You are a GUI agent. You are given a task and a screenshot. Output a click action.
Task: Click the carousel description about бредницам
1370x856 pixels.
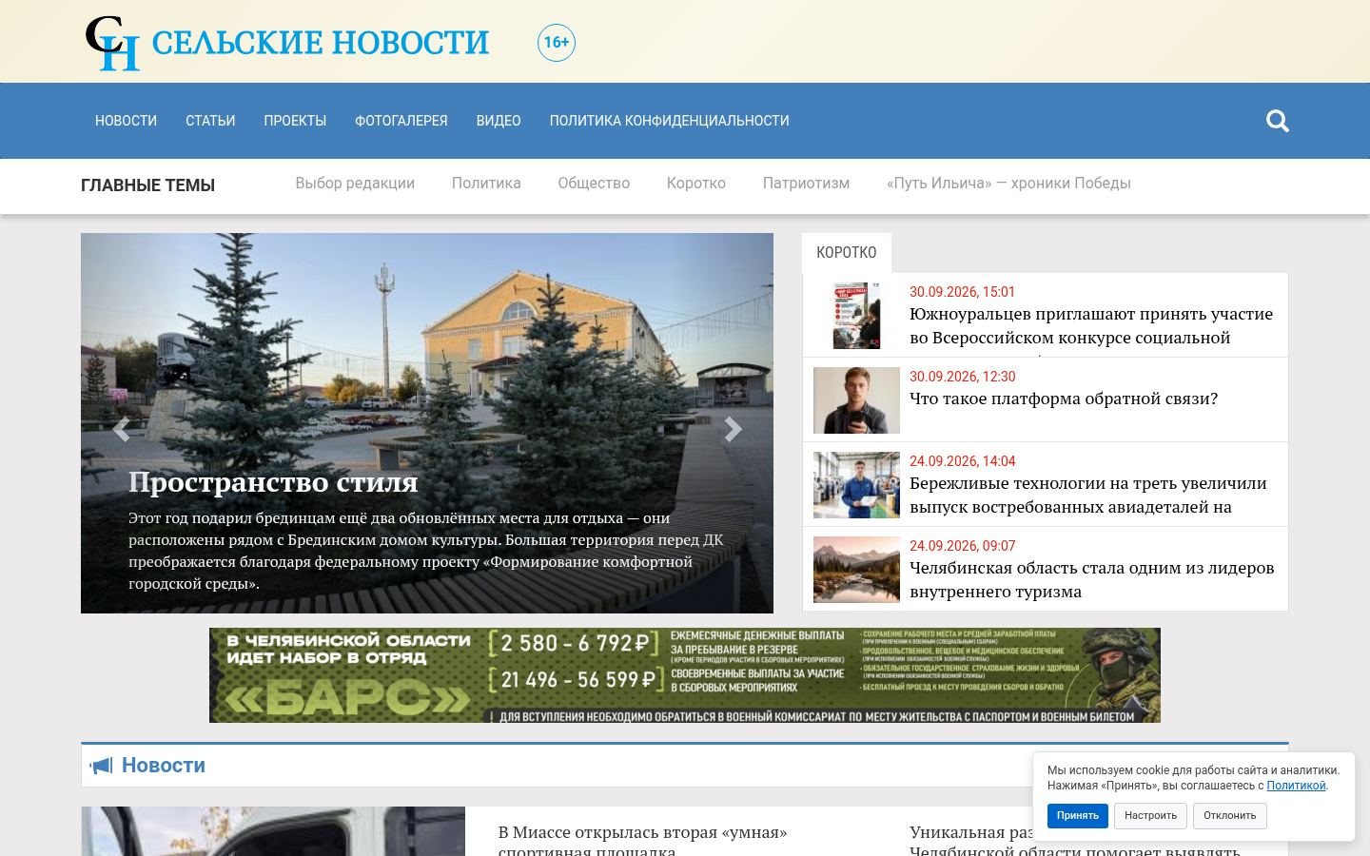click(426, 551)
